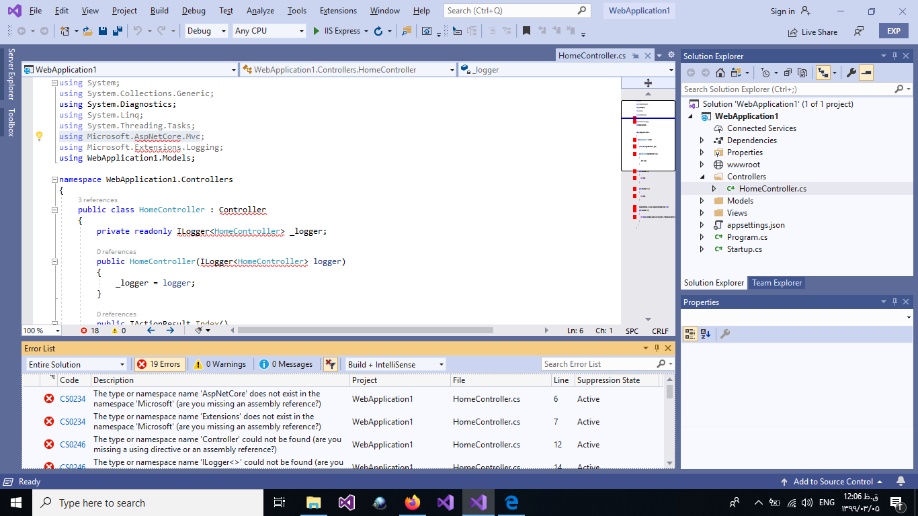The image size is (918, 516).
Task: Navigate to previous issue with the left arrow
Action: 151,331
